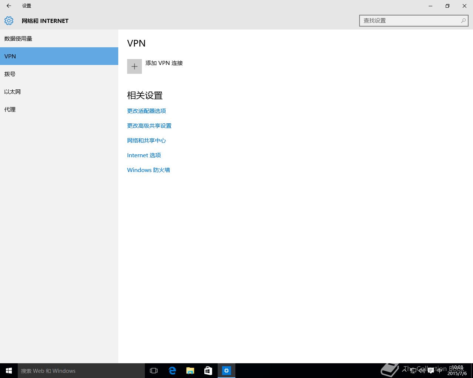Viewport: 473px width, 378px height.
Task: Open 以太网 Ethernet settings
Action: pos(59,92)
